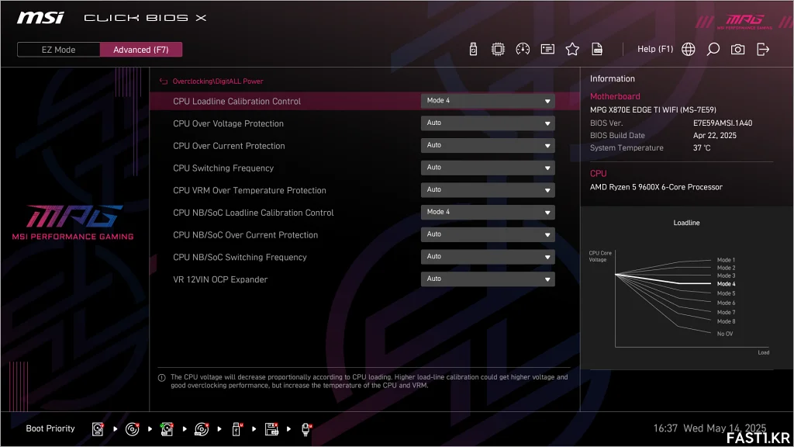
Task: Select the VR 12VIN OCP Expander label
Action: coord(219,279)
